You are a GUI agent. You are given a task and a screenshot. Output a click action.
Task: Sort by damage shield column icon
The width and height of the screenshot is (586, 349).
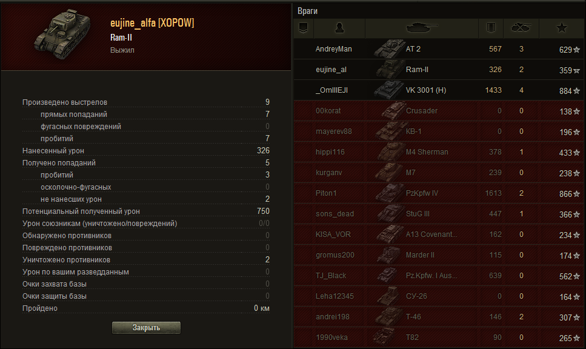click(x=491, y=28)
